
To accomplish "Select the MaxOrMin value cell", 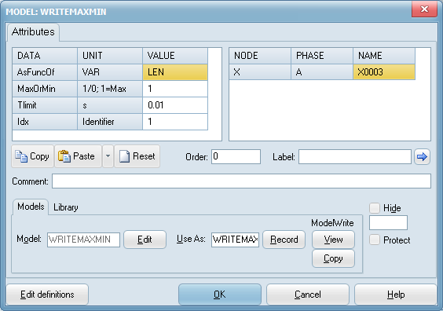I will pos(175,89).
